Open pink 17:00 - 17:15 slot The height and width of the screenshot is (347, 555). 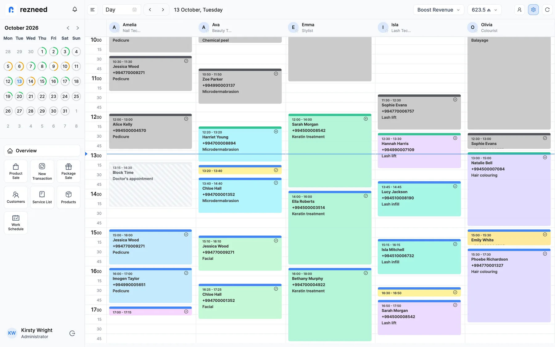[150, 311]
